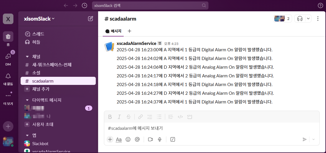Click the 16:23:00 A 지역 alarm message
Screen dimensions: 326x153
coord(194,50)
